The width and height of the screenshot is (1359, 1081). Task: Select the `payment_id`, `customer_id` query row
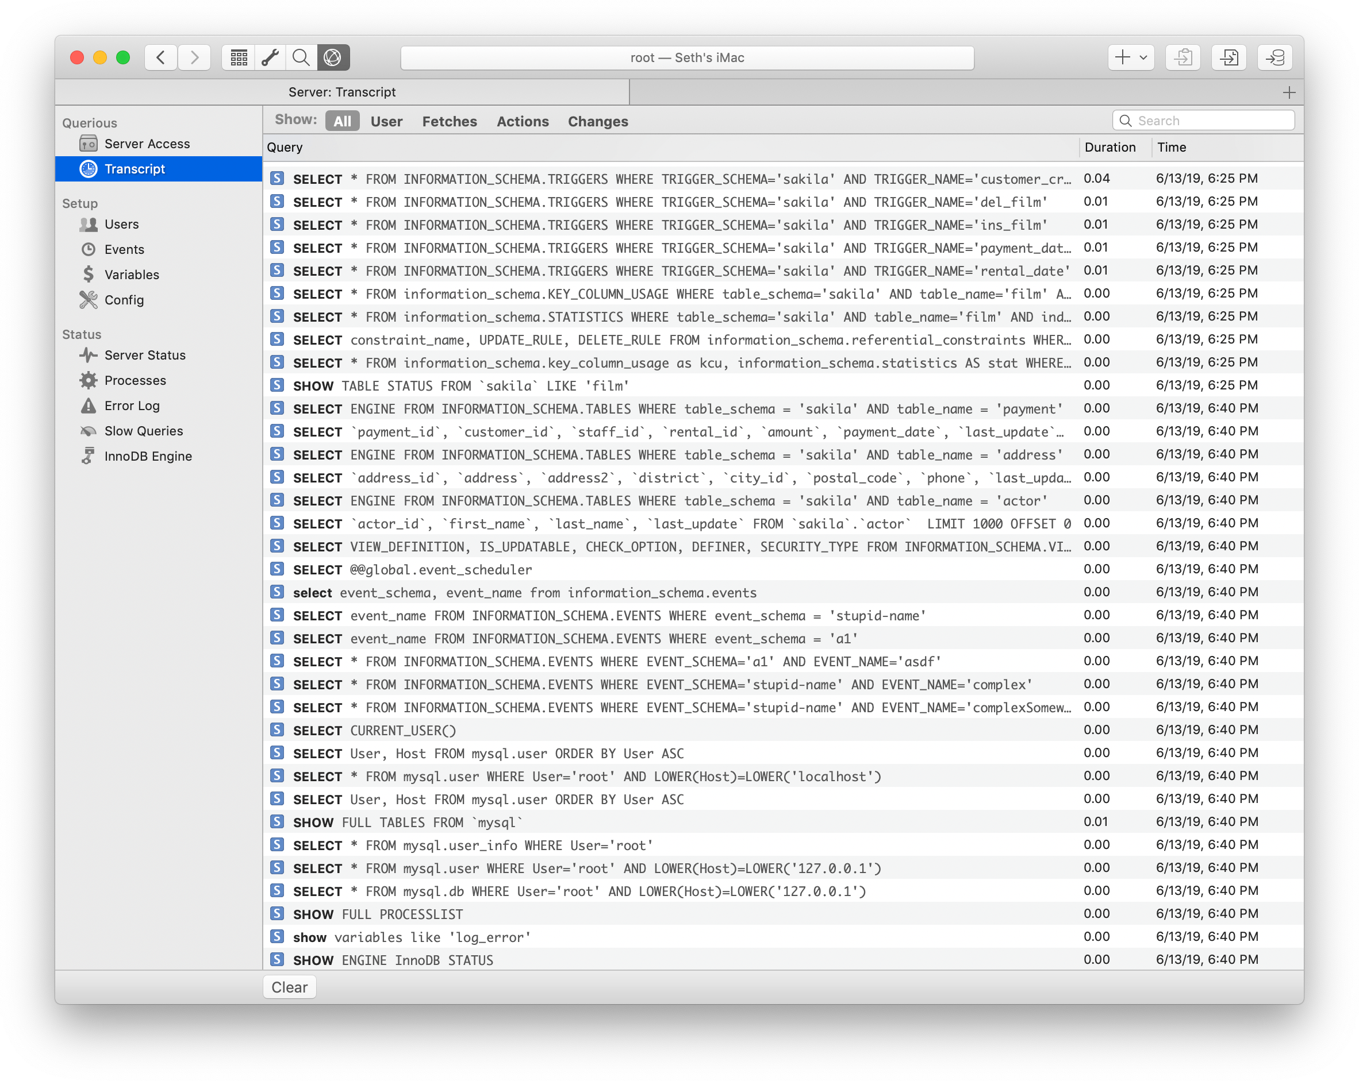tap(783, 431)
